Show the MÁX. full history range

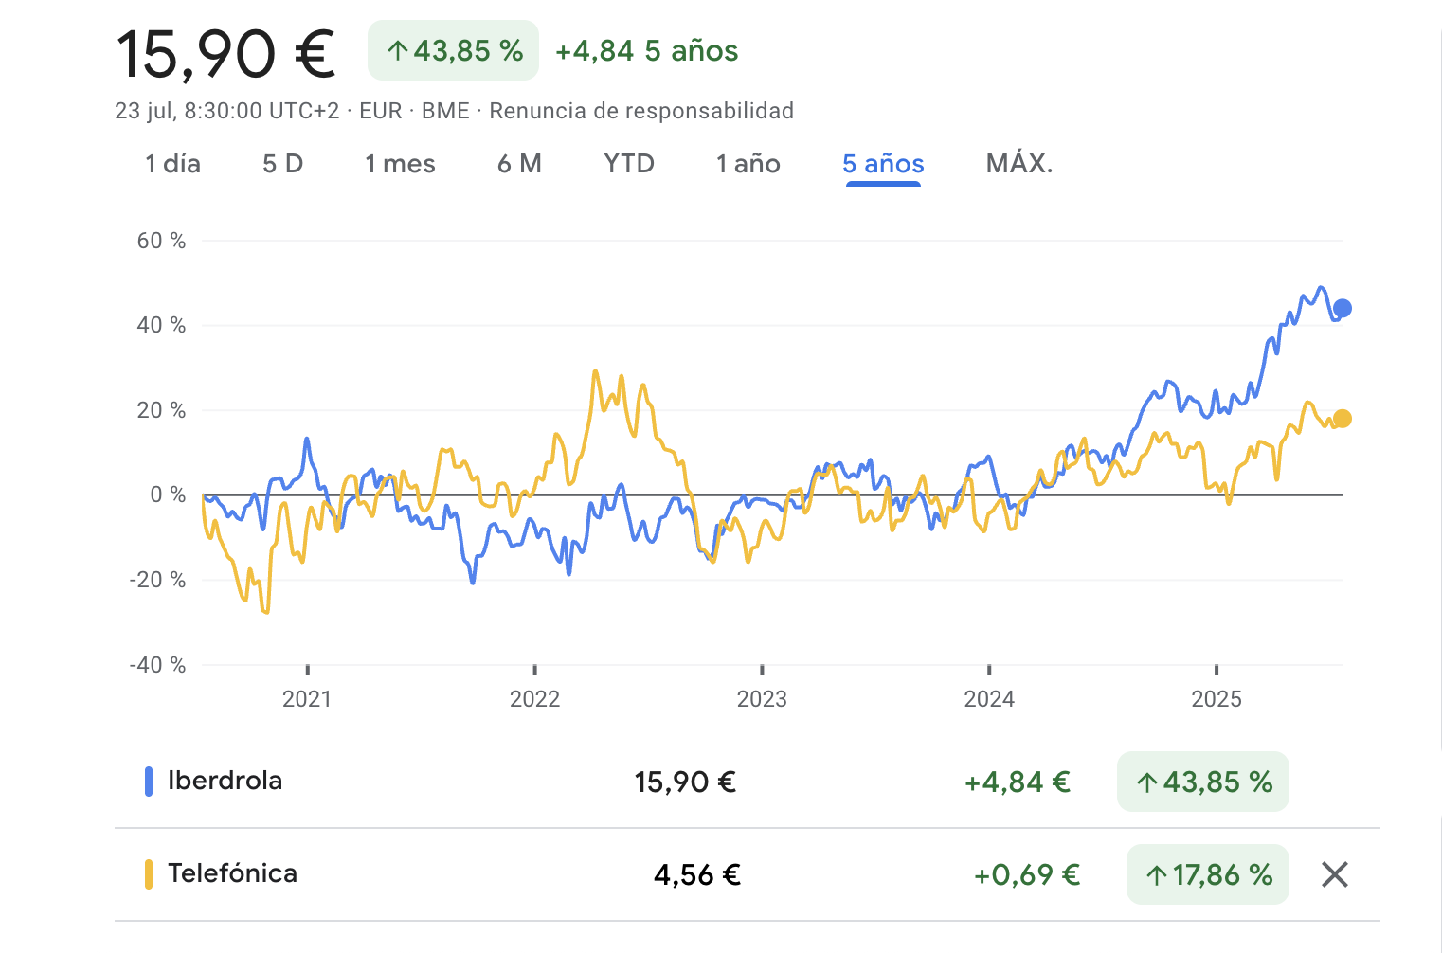1019,164
